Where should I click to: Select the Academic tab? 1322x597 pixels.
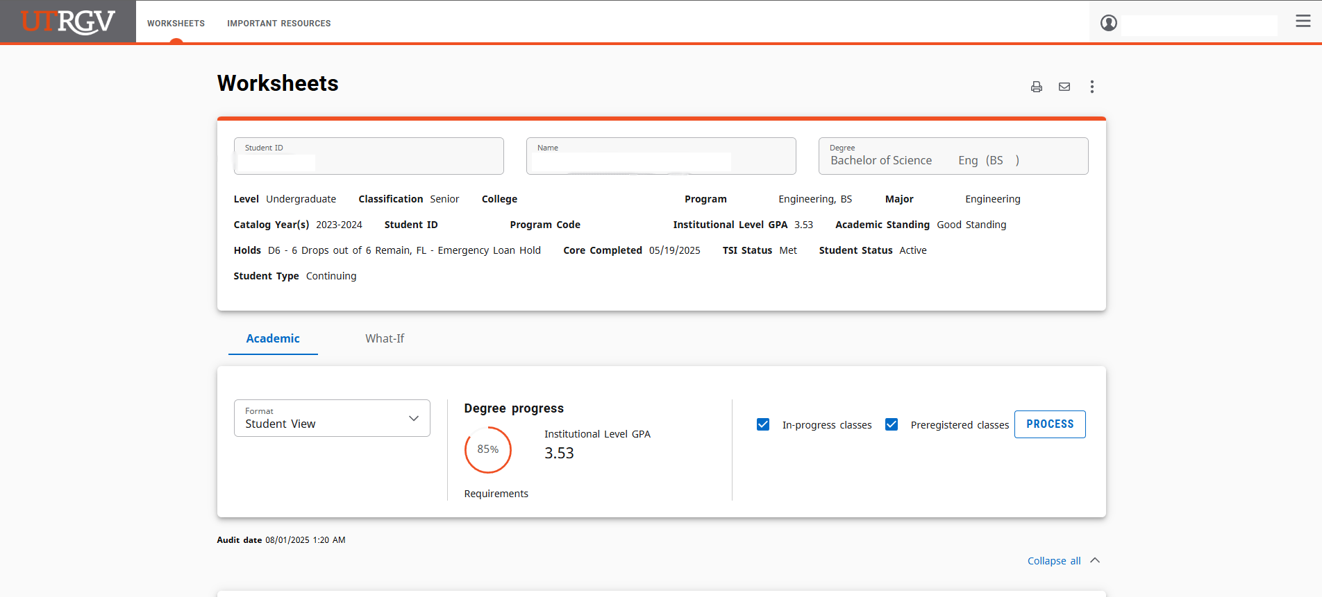[x=273, y=338]
